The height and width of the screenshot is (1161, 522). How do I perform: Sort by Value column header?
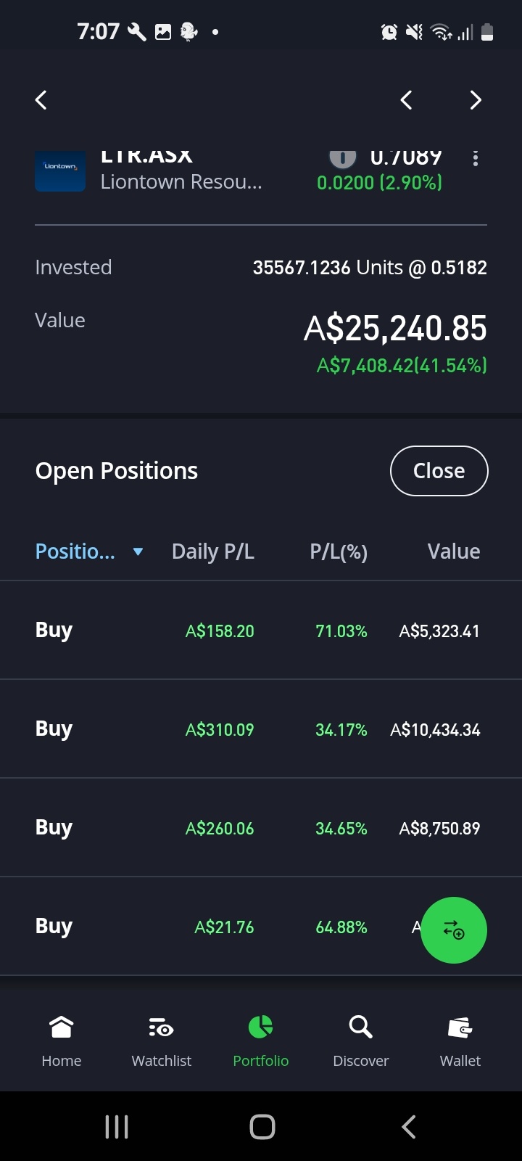click(454, 551)
